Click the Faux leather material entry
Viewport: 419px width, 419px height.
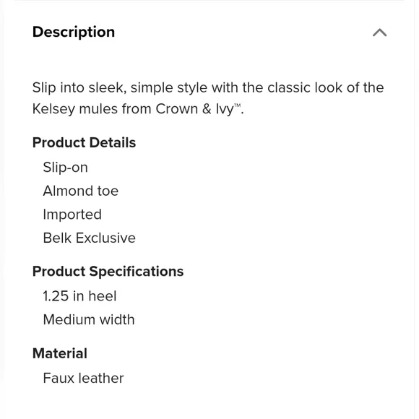pyautogui.click(x=83, y=378)
